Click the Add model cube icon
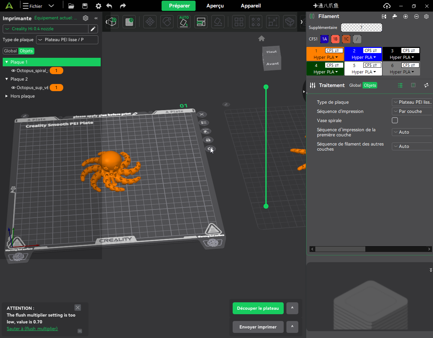The height and width of the screenshot is (338, 433). tap(112, 22)
